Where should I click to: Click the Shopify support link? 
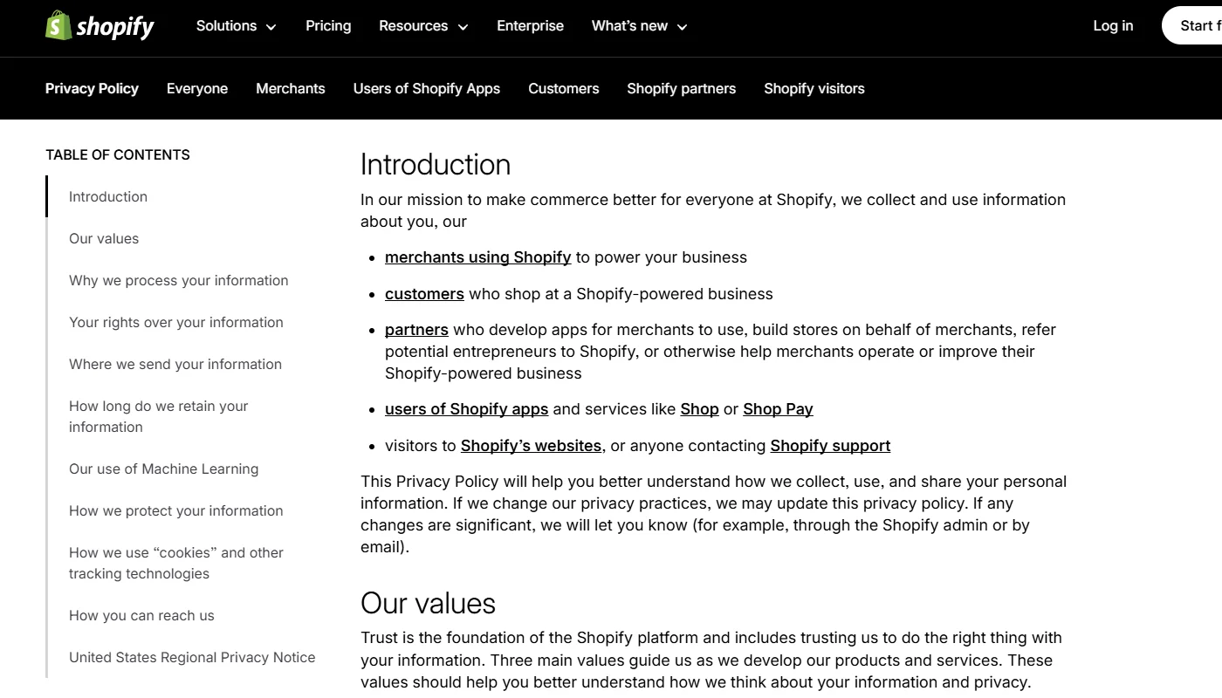click(x=830, y=446)
